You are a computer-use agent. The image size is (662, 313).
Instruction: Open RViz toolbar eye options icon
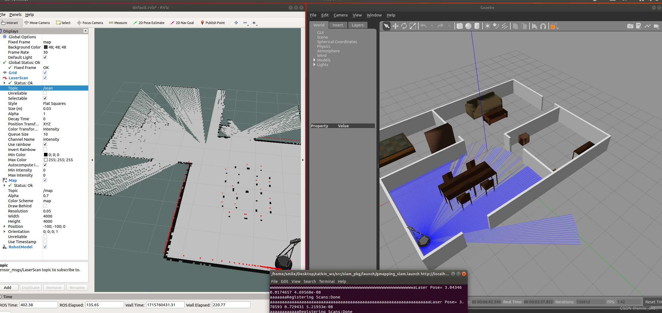254,23
